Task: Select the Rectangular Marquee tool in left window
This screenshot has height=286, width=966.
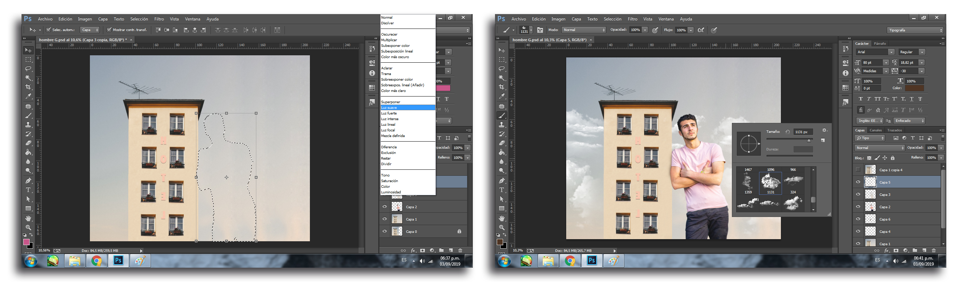Action: [28, 60]
